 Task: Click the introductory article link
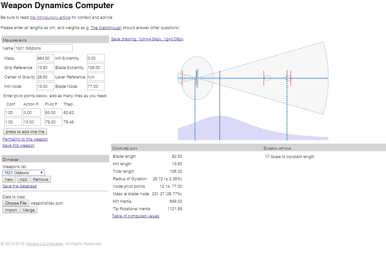pyautogui.click(x=50, y=17)
